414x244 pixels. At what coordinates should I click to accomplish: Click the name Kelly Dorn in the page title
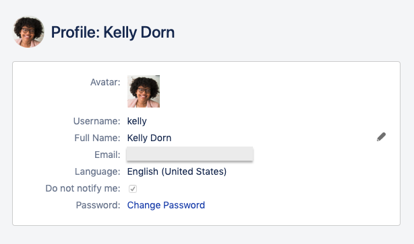point(139,32)
